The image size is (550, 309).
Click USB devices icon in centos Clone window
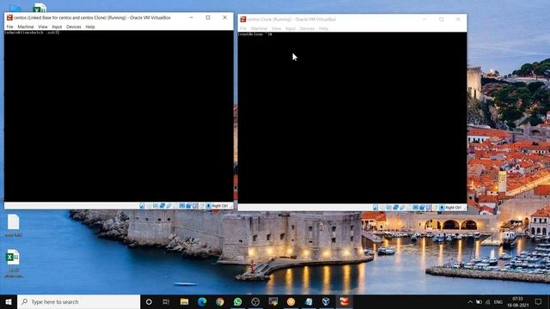(402, 208)
